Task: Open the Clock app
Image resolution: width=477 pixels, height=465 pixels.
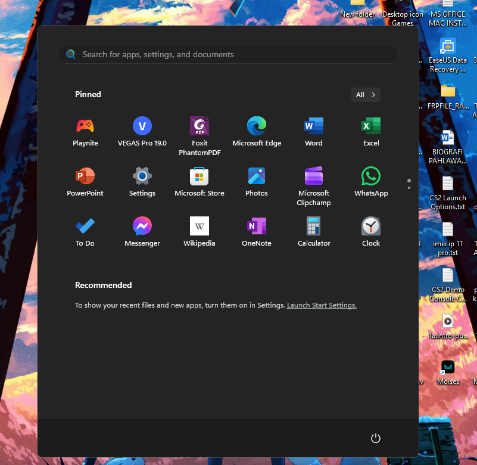Action: [371, 232]
